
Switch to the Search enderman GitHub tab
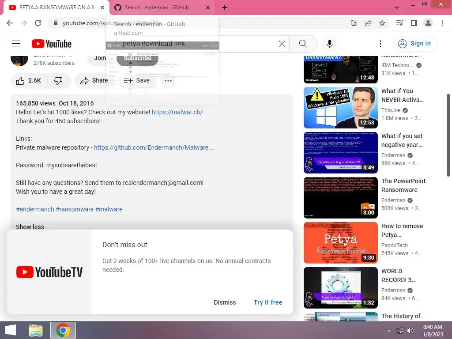162,8
